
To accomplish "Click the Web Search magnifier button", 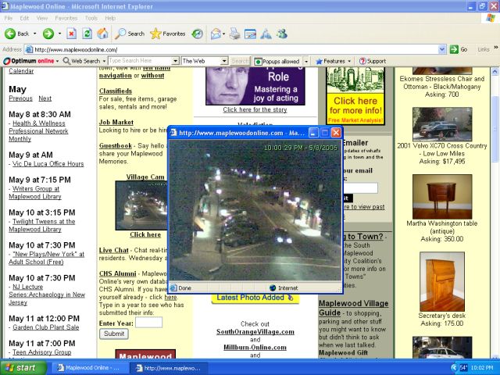I will [81, 61].
